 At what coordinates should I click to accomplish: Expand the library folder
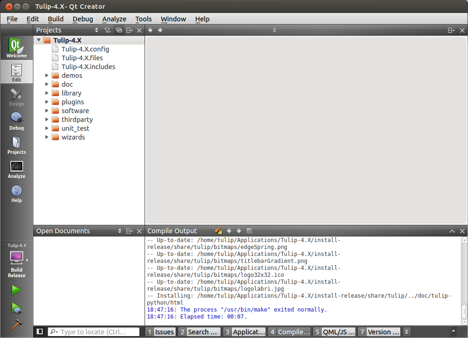tap(46, 93)
